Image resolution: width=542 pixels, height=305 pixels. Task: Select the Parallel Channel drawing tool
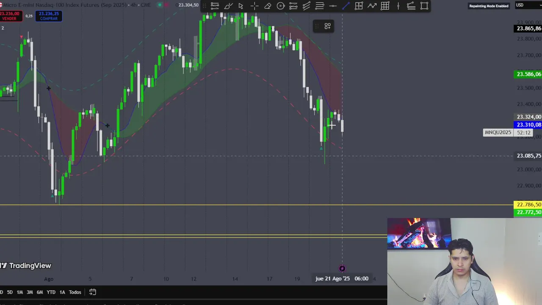pyautogui.click(x=307, y=6)
